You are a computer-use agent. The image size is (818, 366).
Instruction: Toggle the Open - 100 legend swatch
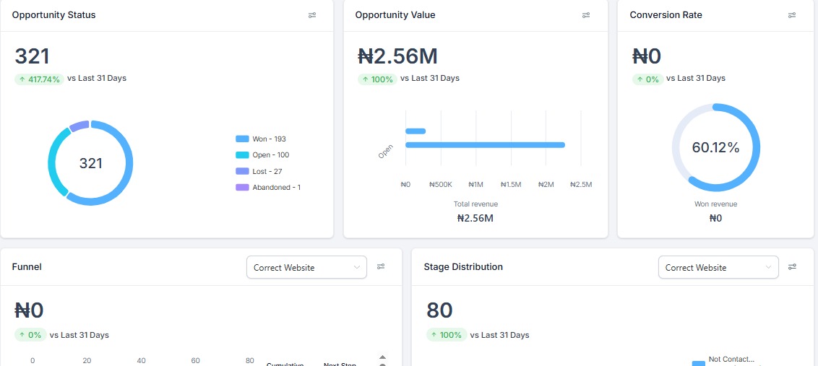(242, 155)
